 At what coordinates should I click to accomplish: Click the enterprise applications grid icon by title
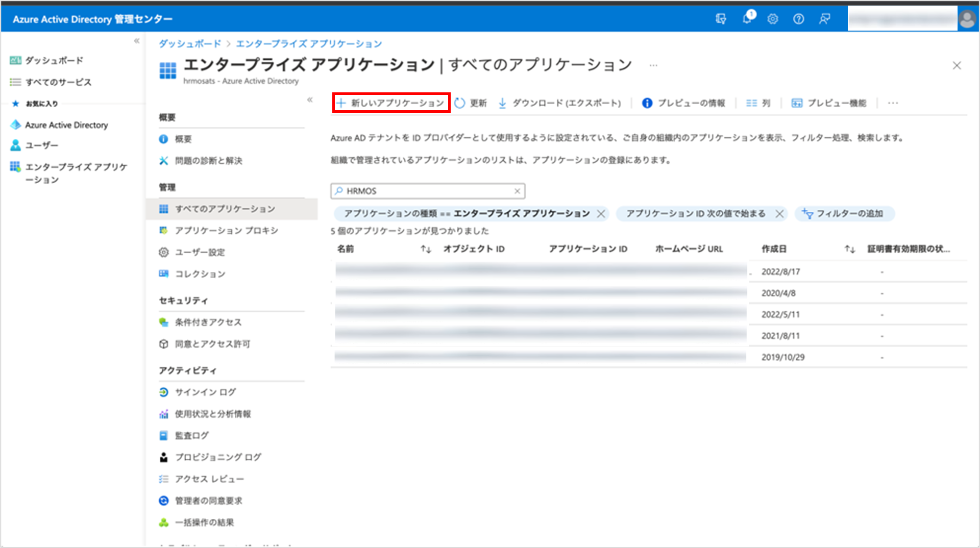tap(167, 70)
